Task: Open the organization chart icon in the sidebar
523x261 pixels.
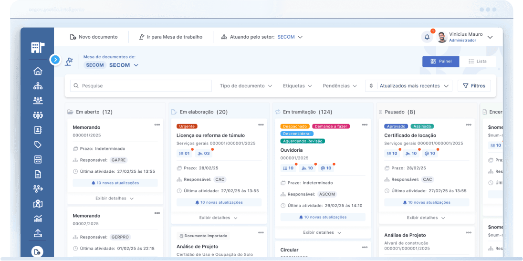Action: click(38, 86)
